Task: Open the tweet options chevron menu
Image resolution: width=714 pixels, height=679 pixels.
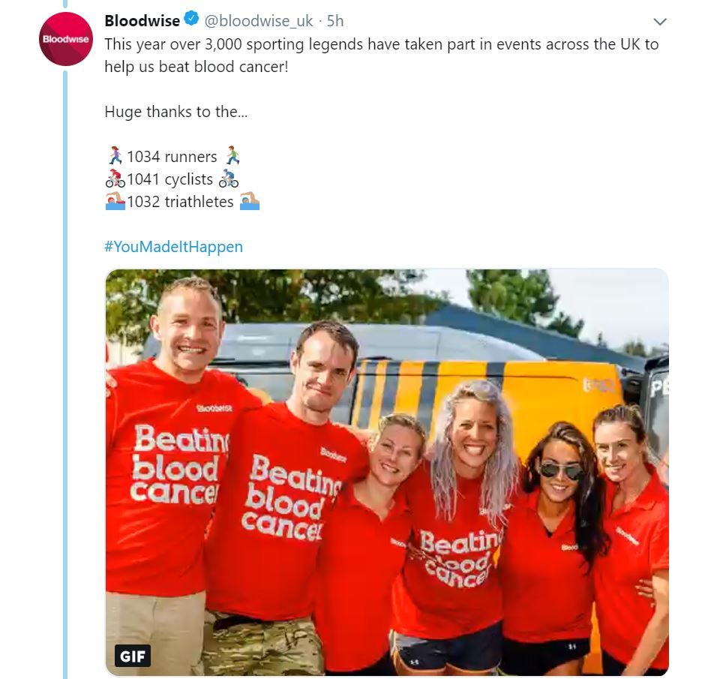Action: click(x=660, y=22)
